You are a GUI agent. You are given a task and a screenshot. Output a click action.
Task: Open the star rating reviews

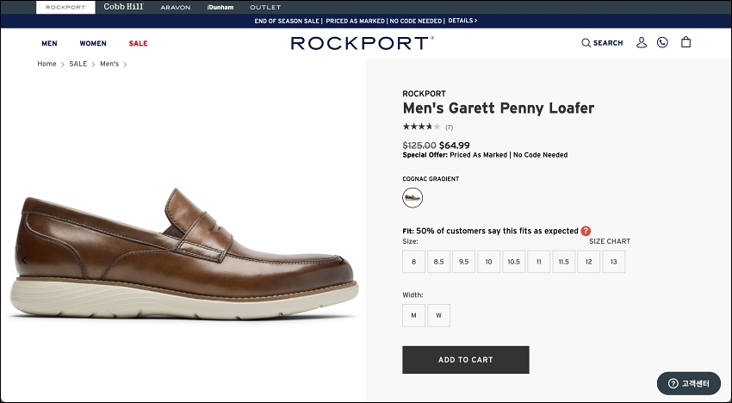pyautogui.click(x=422, y=127)
